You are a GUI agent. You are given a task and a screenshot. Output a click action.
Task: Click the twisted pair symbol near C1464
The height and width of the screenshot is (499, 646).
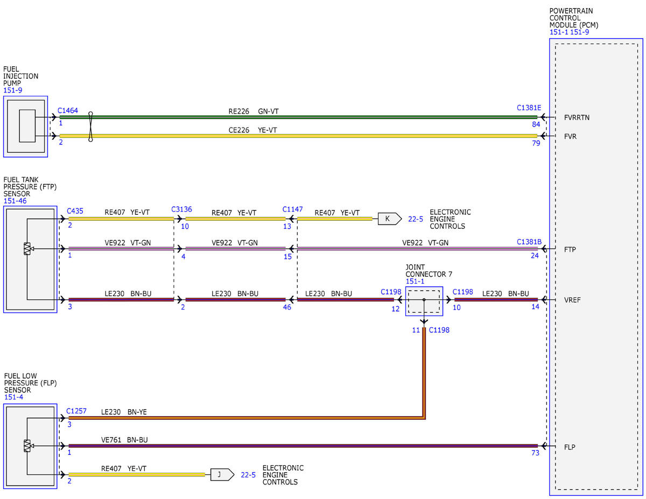[90, 126]
